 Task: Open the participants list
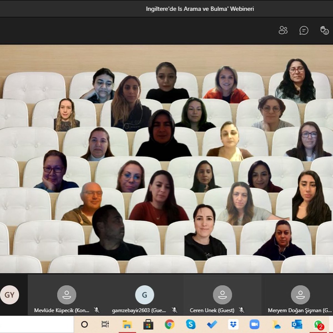[x=283, y=31]
